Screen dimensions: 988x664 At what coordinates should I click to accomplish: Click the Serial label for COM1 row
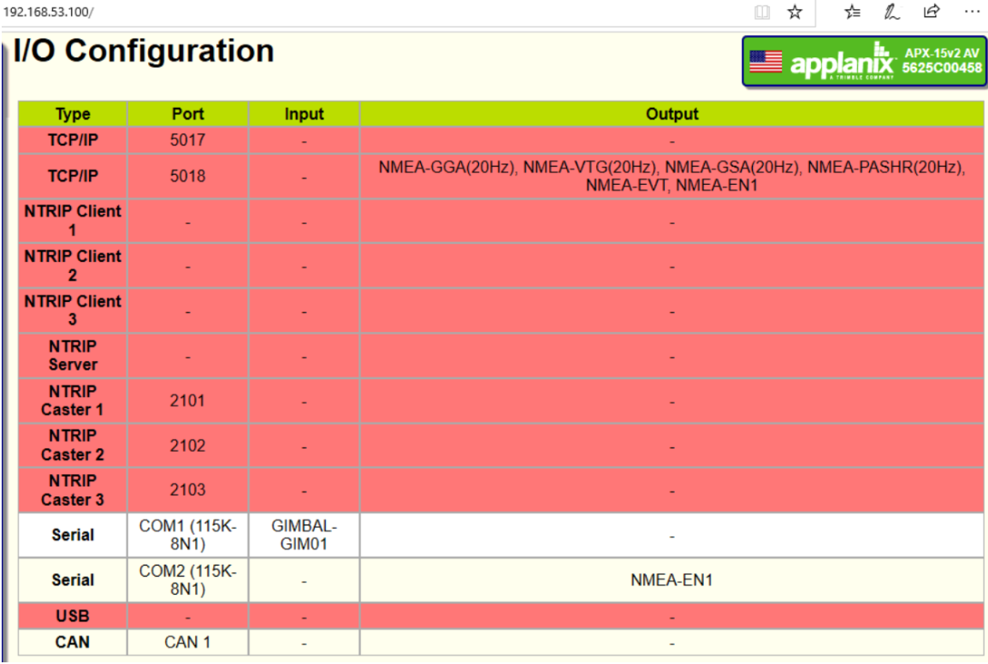click(x=73, y=535)
